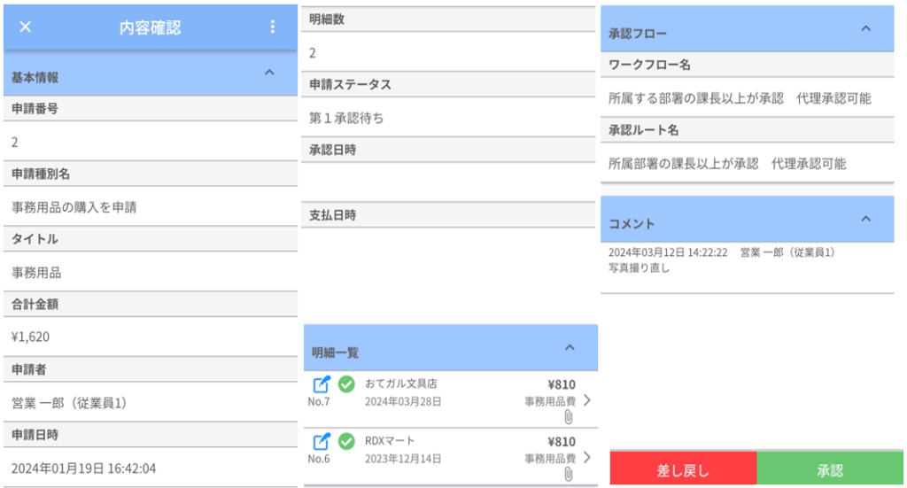Click edit icon for item No.7
Screen dimensions: 907x488
click(x=322, y=384)
